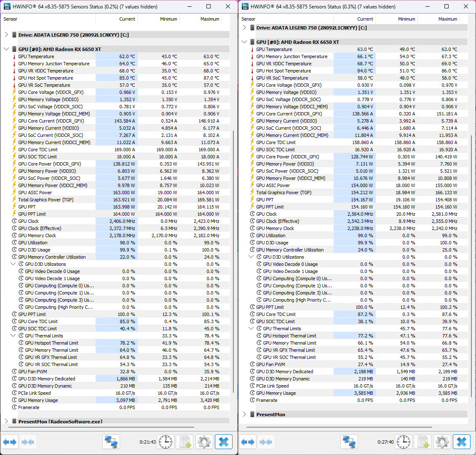Click HWiNFO app icon in left title bar
The width and height of the screenshot is (476, 455).
pyautogui.click(x=7, y=6)
